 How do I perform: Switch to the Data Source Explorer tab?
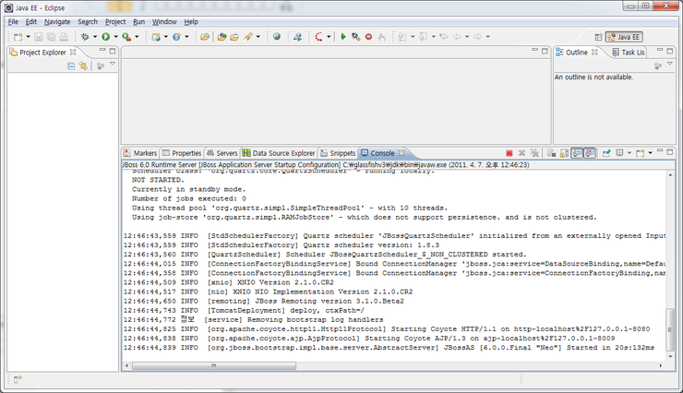279,153
